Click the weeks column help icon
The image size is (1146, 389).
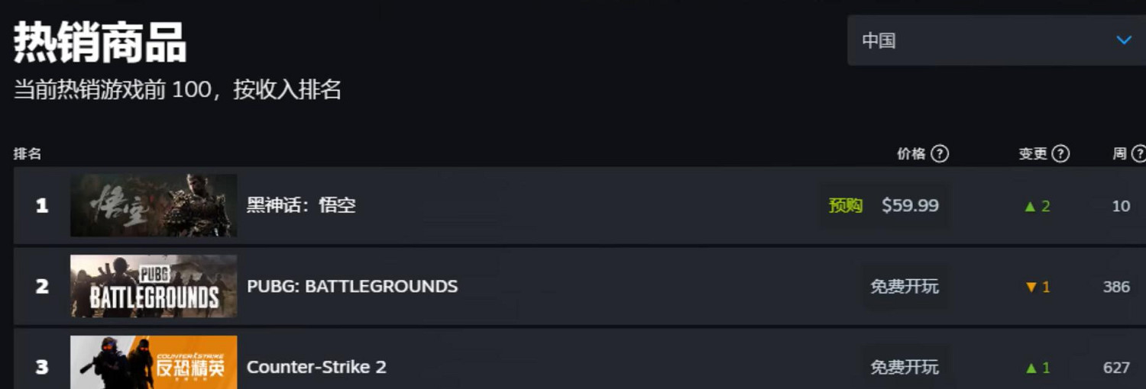pyautogui.click(x=1138, y=154)
